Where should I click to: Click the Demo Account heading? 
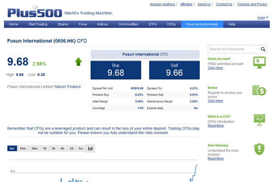click(219, 59)
